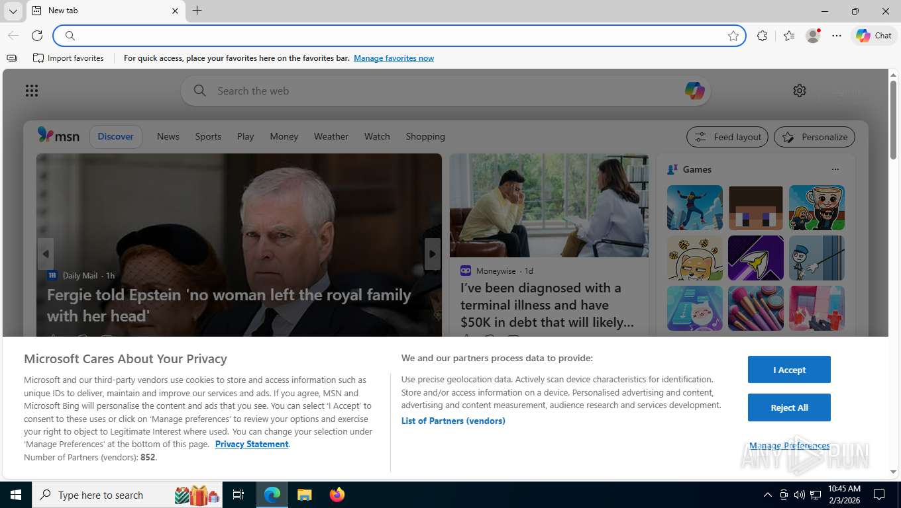
Task: Click I Accept privacy button
Action: (x=789, y=370)
